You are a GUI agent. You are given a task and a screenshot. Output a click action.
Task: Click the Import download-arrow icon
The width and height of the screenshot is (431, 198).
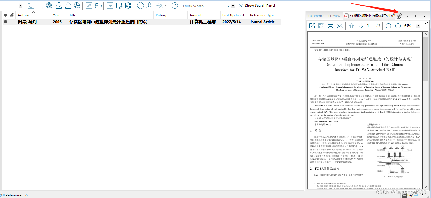click(59, 6)
